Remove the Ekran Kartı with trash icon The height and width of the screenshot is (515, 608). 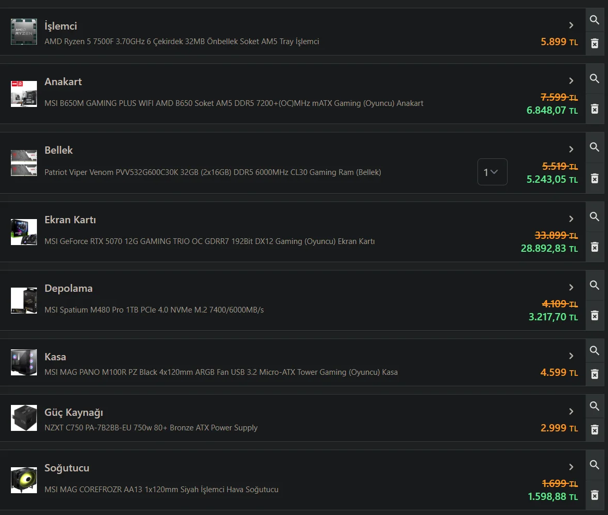594,247
